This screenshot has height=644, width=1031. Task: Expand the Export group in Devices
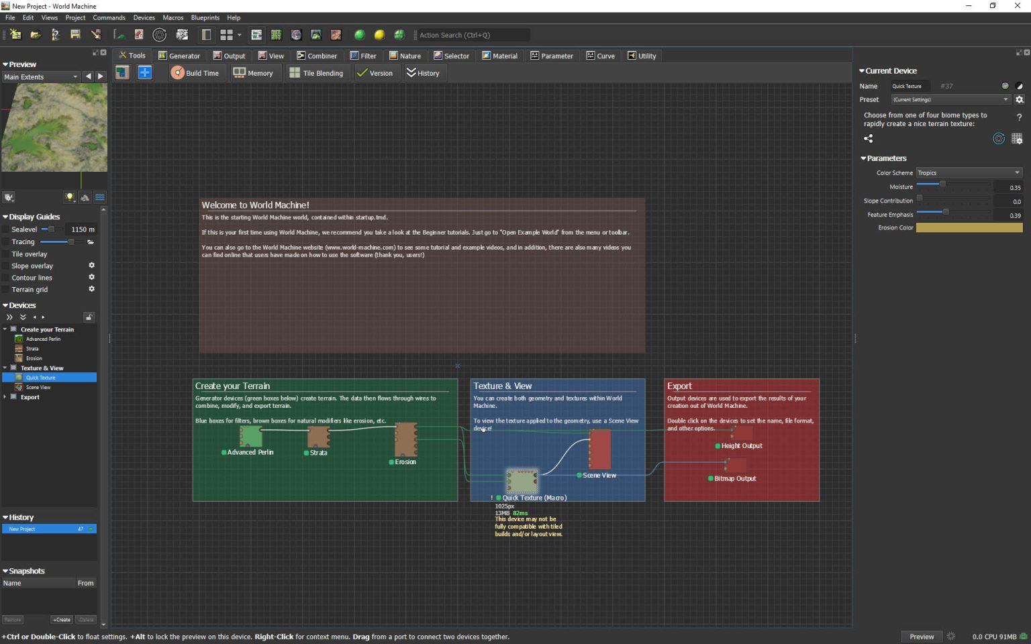5,397
